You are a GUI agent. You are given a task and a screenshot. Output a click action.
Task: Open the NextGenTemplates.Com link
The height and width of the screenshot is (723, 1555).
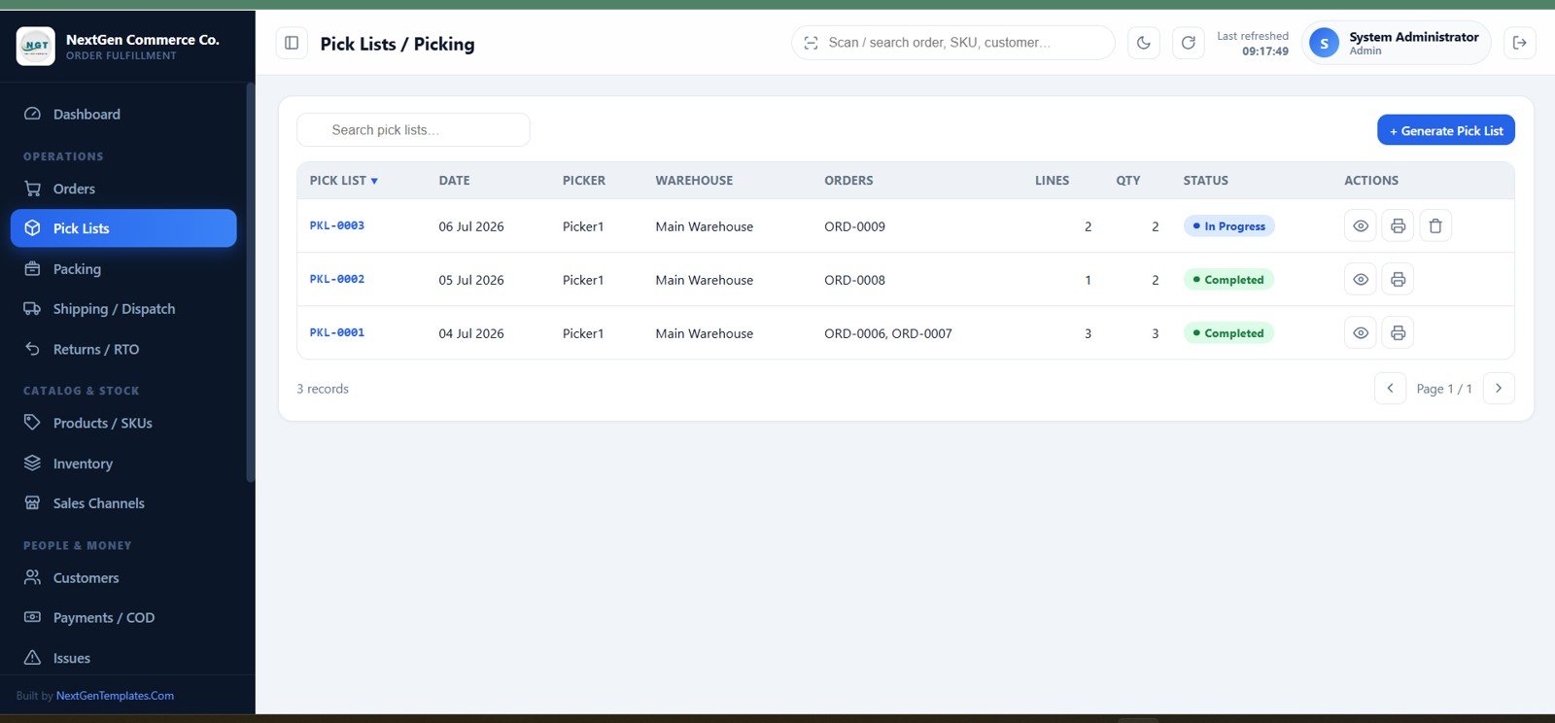point(115,696)
